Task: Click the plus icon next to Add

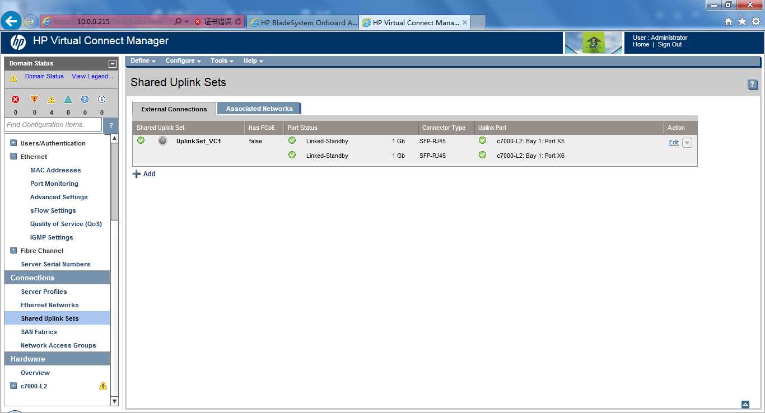Action: pyautogui.click(x=137, y=174)
